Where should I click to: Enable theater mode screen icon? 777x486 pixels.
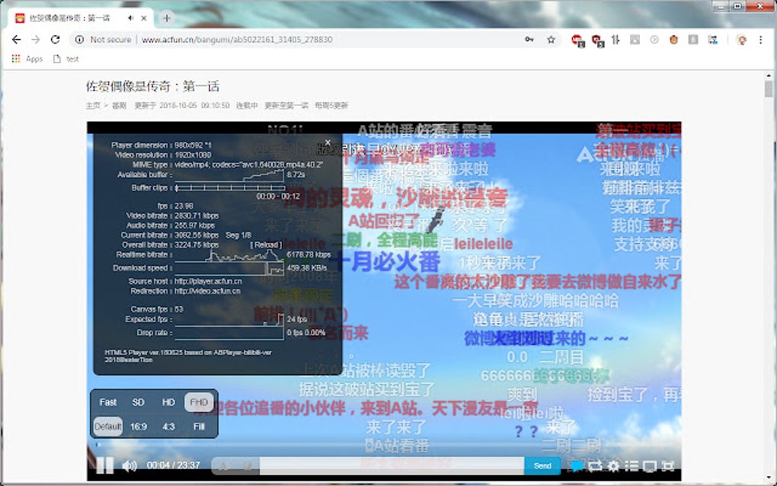(x=650, y=465)
